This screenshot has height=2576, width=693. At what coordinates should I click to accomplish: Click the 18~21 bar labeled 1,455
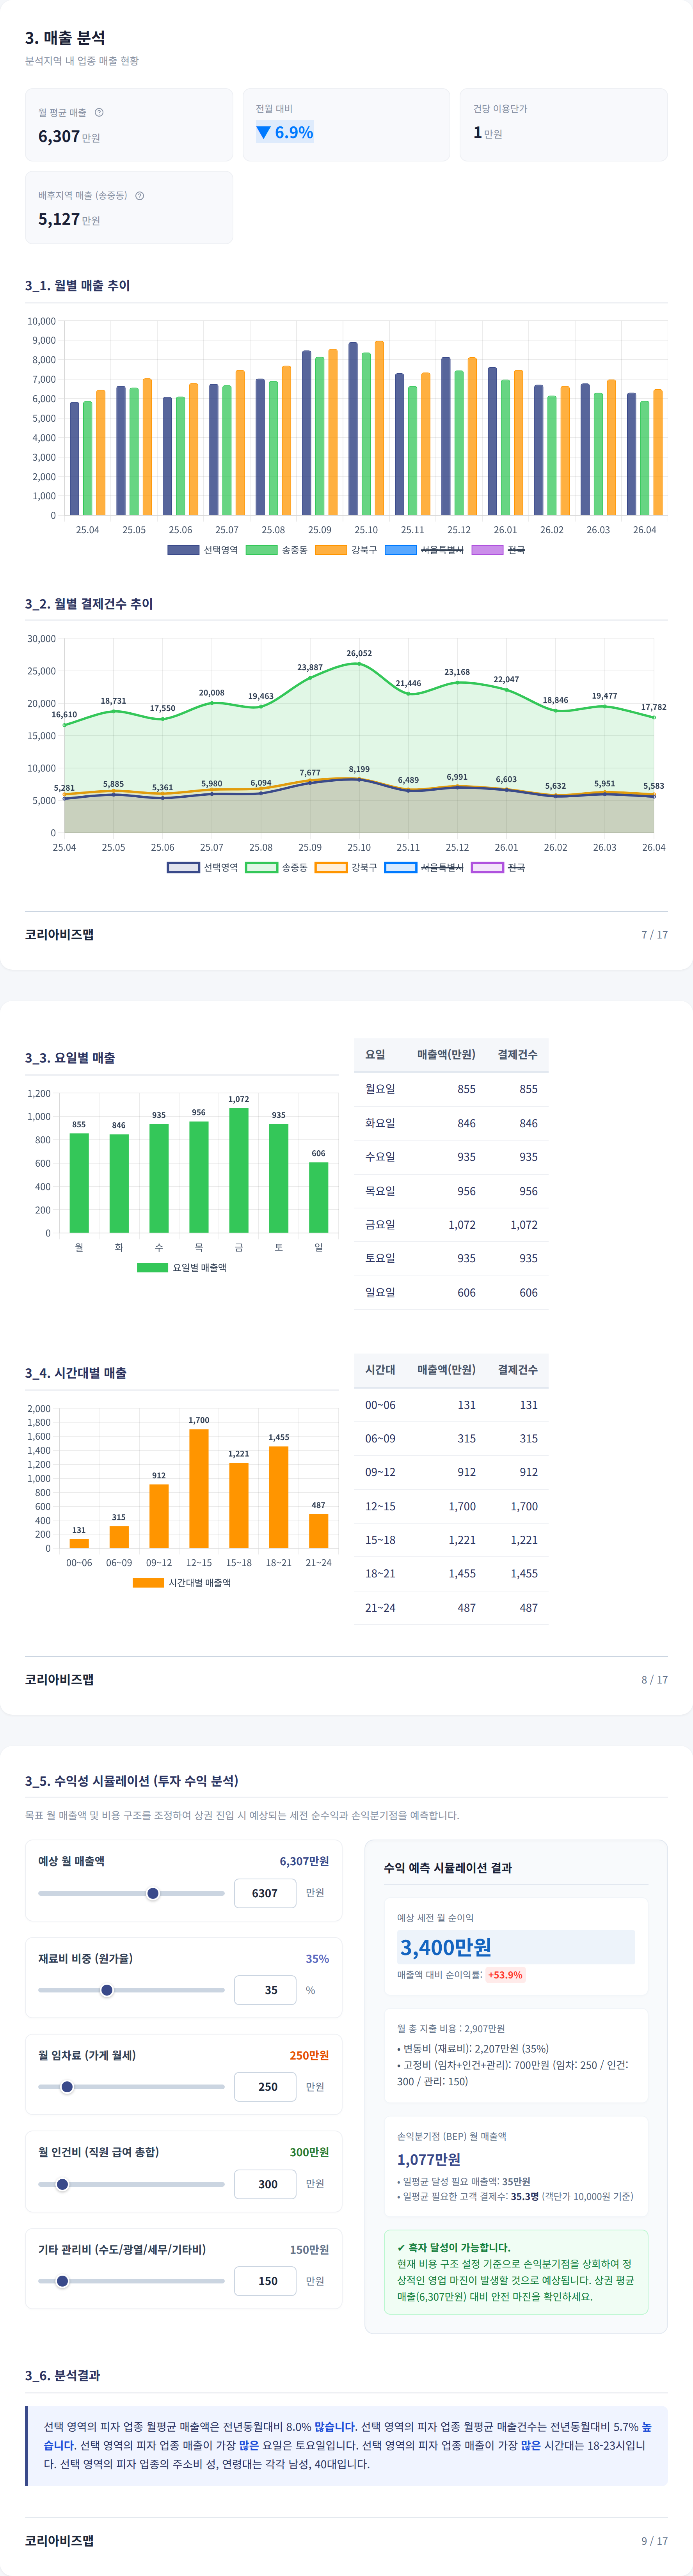279,1497
